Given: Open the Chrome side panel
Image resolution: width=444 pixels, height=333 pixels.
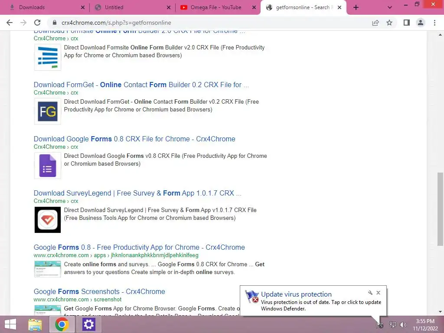Looking at the screenshot, I should pos(407,23).
